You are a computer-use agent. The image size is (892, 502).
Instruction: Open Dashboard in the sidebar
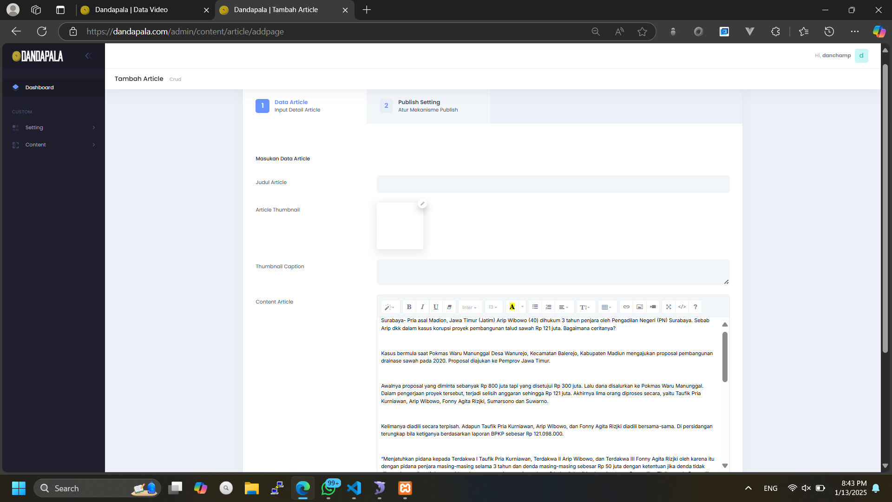[x=54, y=87]
